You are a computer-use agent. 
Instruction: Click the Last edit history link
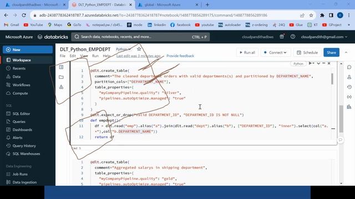coord(138,56)
